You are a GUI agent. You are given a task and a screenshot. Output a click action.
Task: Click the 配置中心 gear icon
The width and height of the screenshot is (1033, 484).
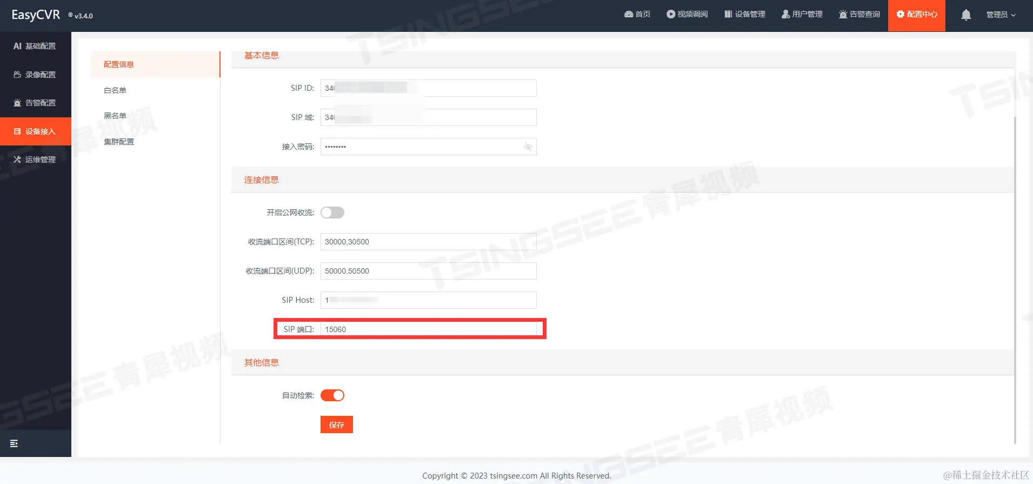(900, 14)
